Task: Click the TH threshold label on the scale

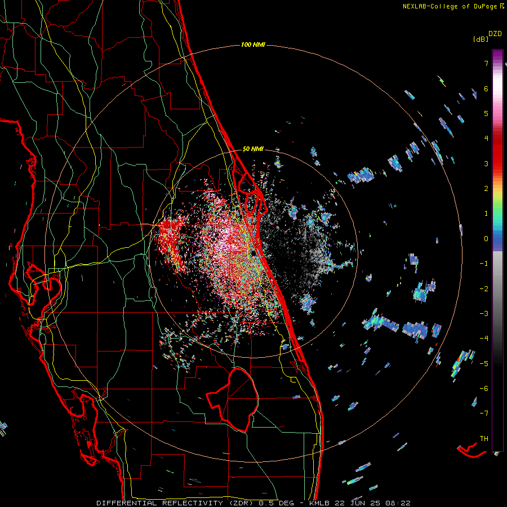Action: (x=484, y=439)
